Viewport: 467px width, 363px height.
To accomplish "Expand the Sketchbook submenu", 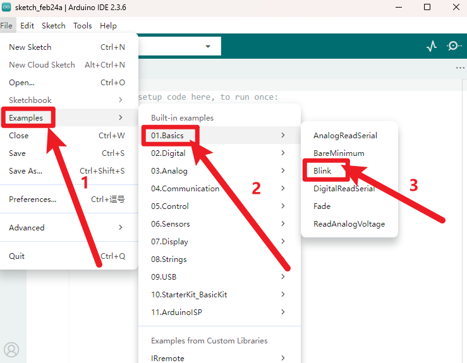I will [x=69, y=100].
